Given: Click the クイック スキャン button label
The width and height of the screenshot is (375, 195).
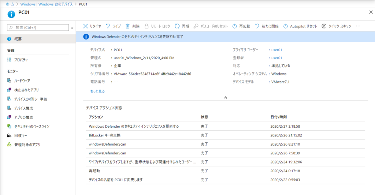Looking at the screenshot, I should tap(340, 26).
